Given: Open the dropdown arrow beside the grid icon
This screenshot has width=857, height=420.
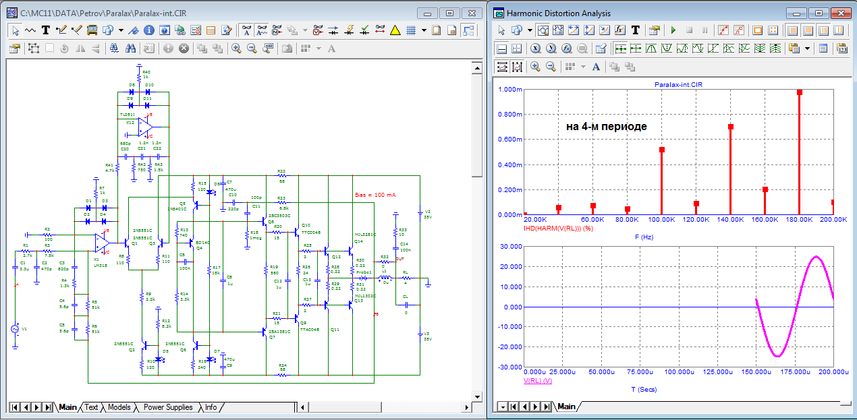Looking at the screenshot, I should coord(424,30).
